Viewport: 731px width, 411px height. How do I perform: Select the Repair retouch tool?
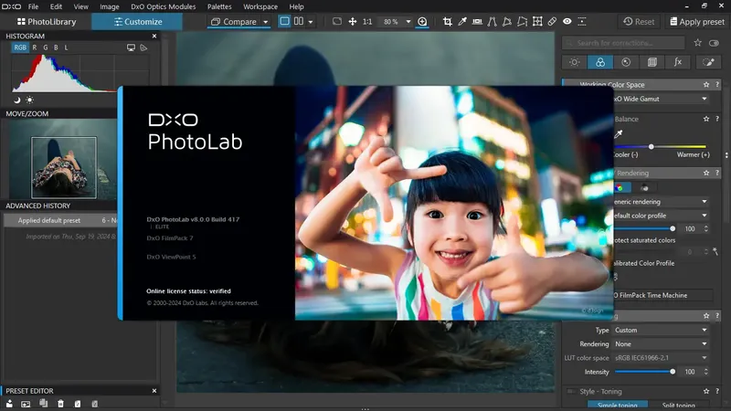coord(551,21)
